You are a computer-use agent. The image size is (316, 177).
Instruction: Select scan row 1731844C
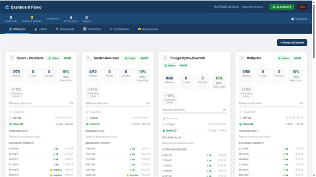click(41, 165)
